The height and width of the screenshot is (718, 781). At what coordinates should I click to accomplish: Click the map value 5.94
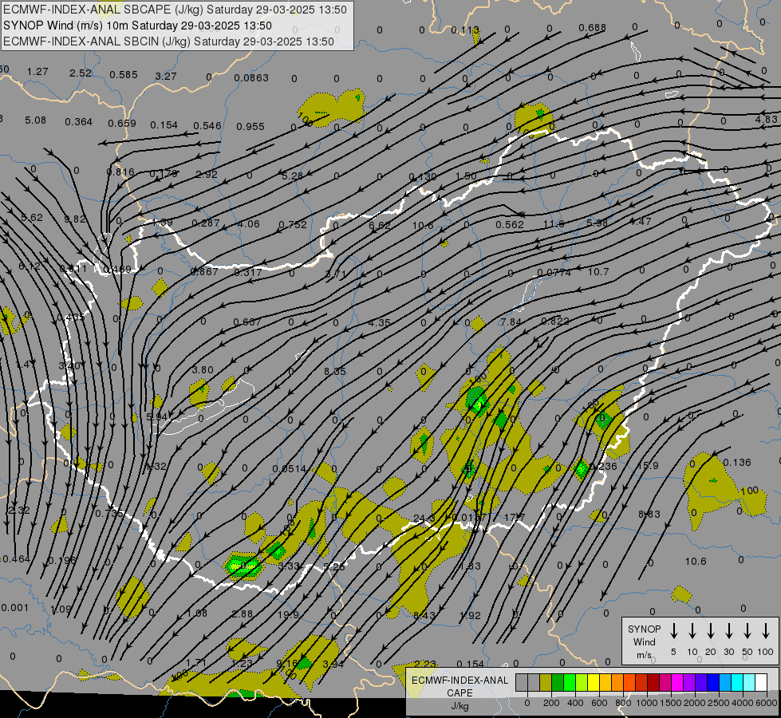click(x=157, y=416)
